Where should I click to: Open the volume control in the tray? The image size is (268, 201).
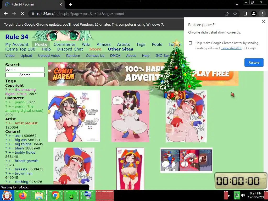coord(243,195)
